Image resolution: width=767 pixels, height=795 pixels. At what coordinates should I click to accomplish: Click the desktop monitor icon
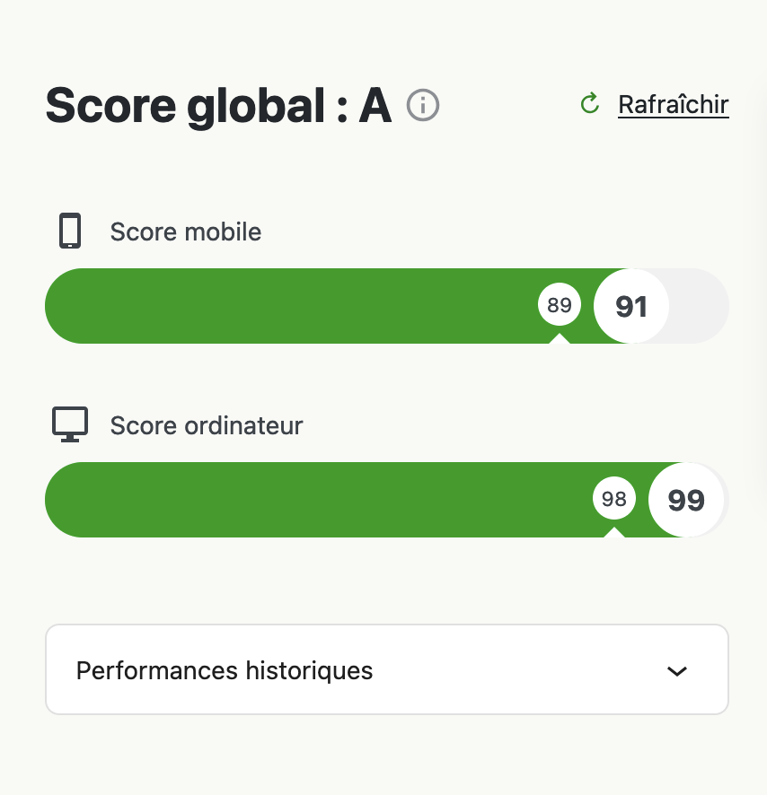pos(70,424)
